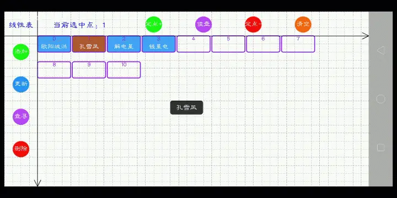Screen dimensions: 397x198
Task: Select empty cell numbered 4
Action: 194,44
